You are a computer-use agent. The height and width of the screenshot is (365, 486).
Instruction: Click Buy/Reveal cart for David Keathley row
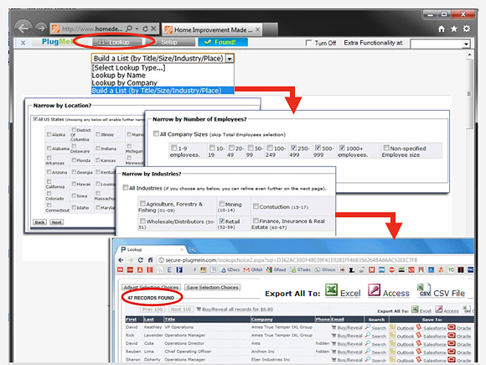point(333,327)
